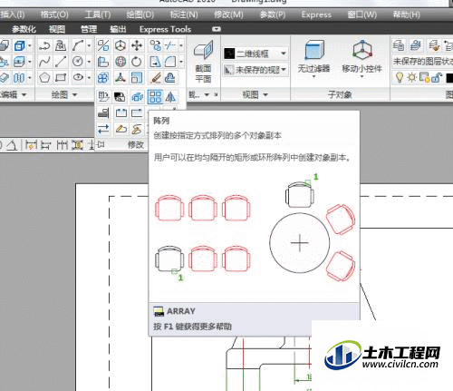
Task: Click the Line draw tool icon
Action: (61, 62)
